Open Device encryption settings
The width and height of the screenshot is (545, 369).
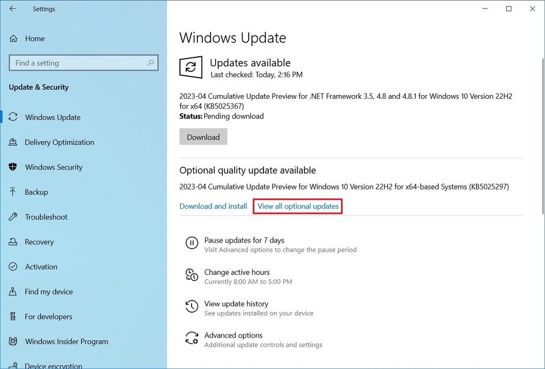tap(51, 365)
